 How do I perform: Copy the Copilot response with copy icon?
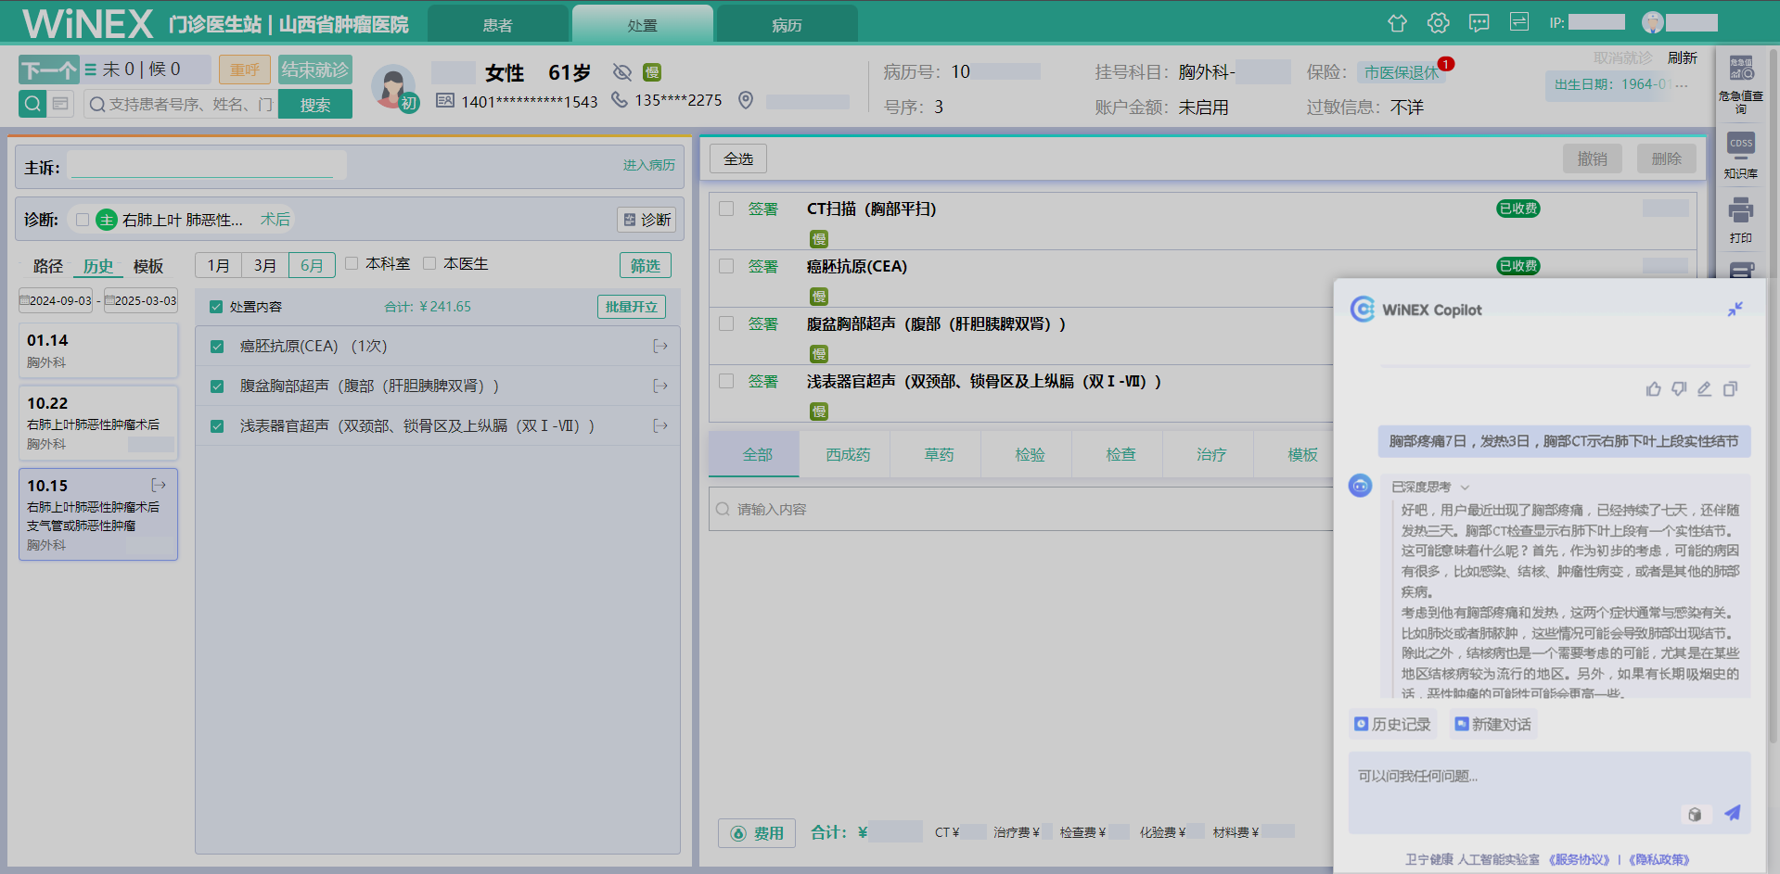click(x=1730, y=389)
